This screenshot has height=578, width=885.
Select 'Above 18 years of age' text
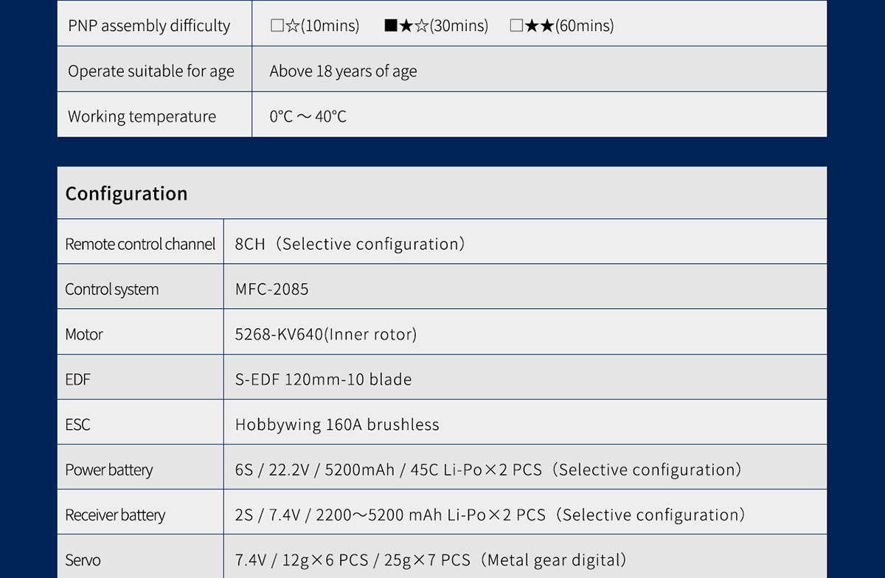343,72
